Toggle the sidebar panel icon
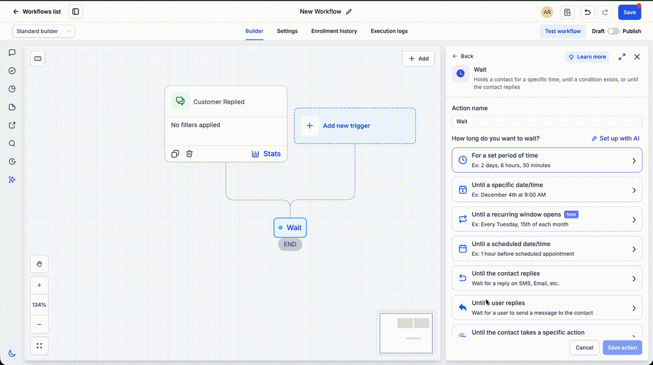 click(x=76, y=11)
